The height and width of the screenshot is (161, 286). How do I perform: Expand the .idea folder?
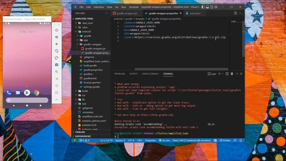click(76, 27)
